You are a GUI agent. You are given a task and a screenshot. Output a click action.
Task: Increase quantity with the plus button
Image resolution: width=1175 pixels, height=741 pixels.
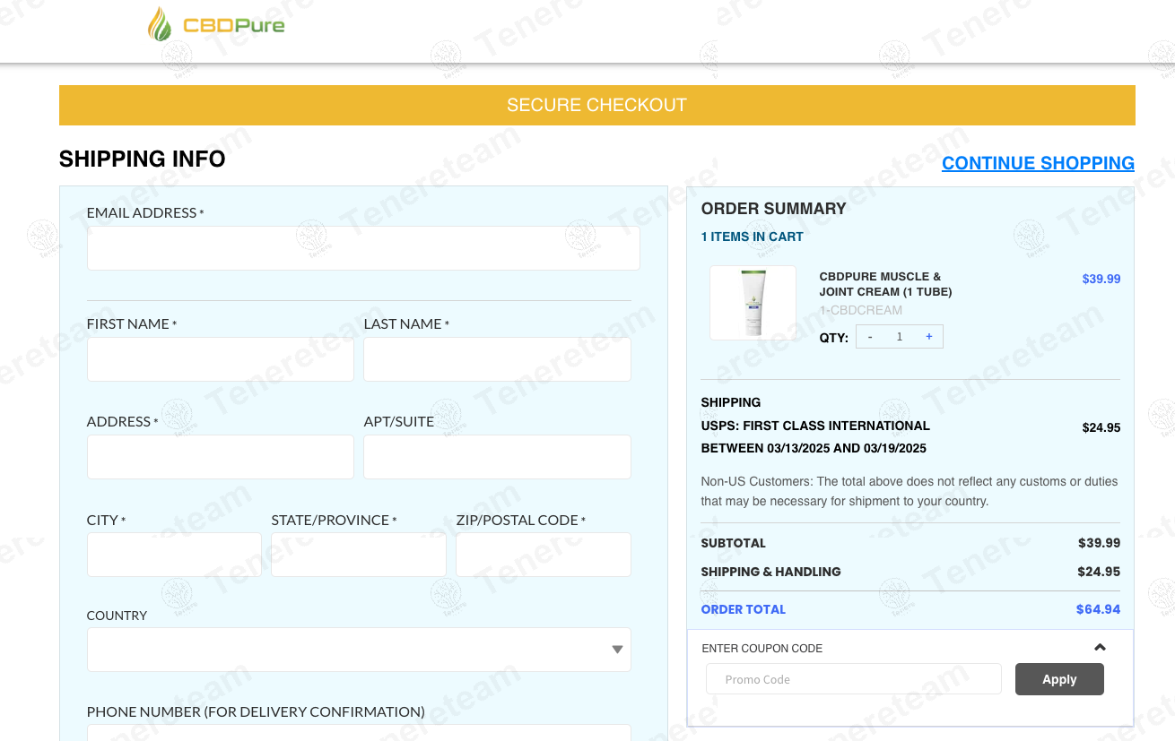[x=928, y=337]
